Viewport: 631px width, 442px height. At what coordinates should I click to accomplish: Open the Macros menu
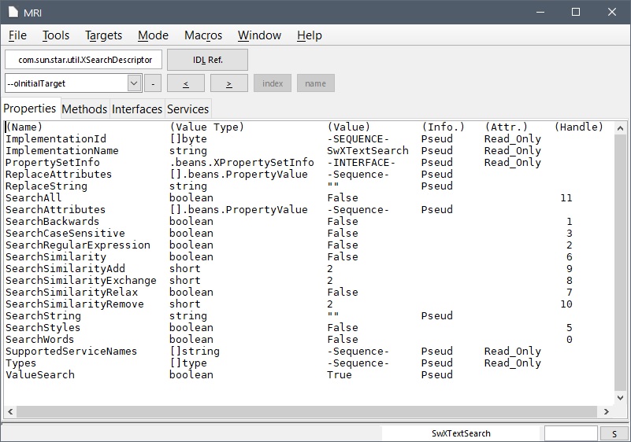pos(203,35)
